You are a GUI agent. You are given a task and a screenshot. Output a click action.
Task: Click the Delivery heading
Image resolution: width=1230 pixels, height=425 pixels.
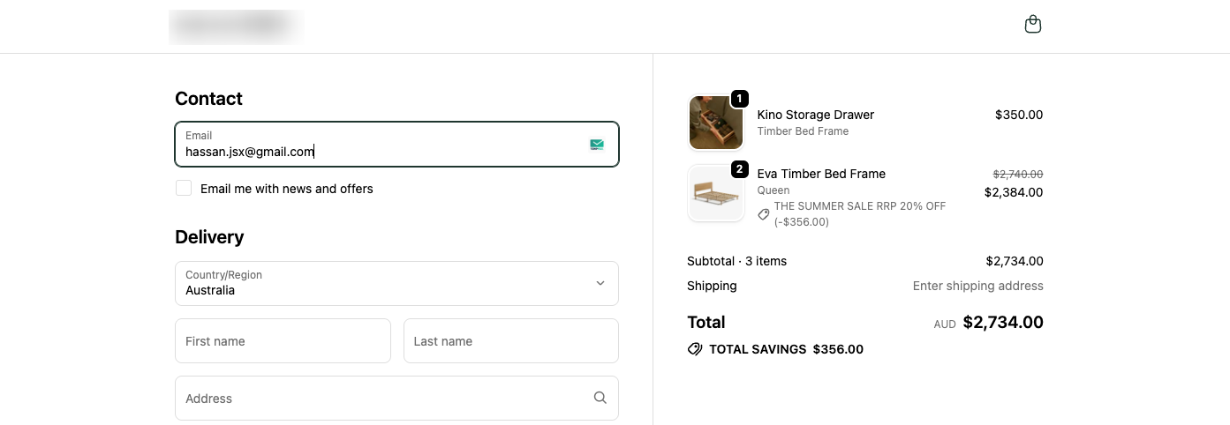[x=209, y=237]
